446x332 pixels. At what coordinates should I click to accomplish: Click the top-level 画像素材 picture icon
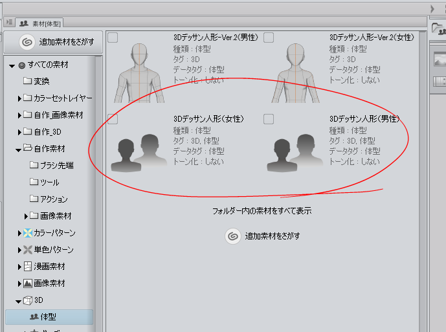(28, 283)
